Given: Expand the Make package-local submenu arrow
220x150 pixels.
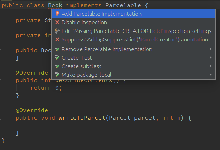Looking at the screenshot, I should click(x=211, y=75).
